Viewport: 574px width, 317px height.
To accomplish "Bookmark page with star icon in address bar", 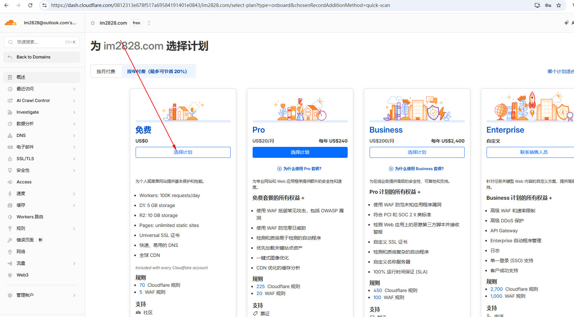I will [559, 5].
